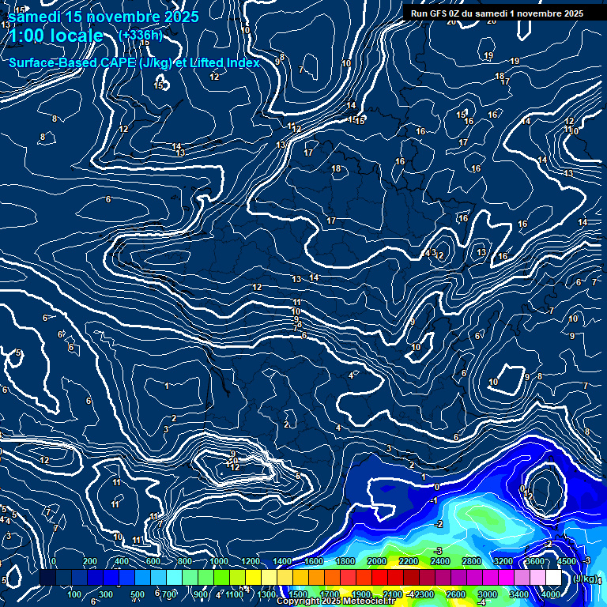Click the '100' legend label
The height and width of the screenshot is (607, 607).
click(74, 594)
